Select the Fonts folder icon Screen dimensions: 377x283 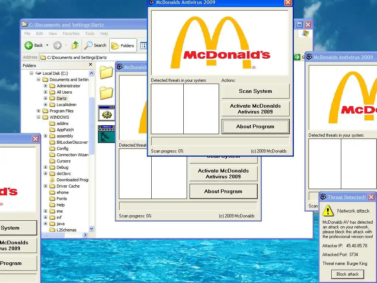(x=52, y=199)
